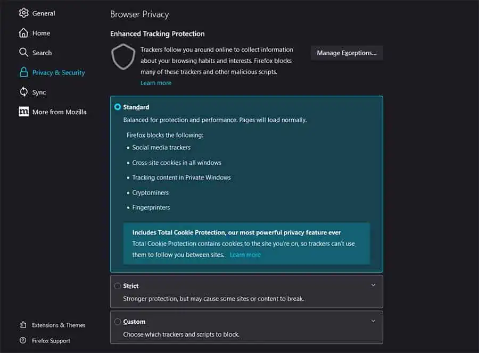479x353 pixels.
Task: Click 'Tracking content in Private Windows' item
Action: [181, 177]
